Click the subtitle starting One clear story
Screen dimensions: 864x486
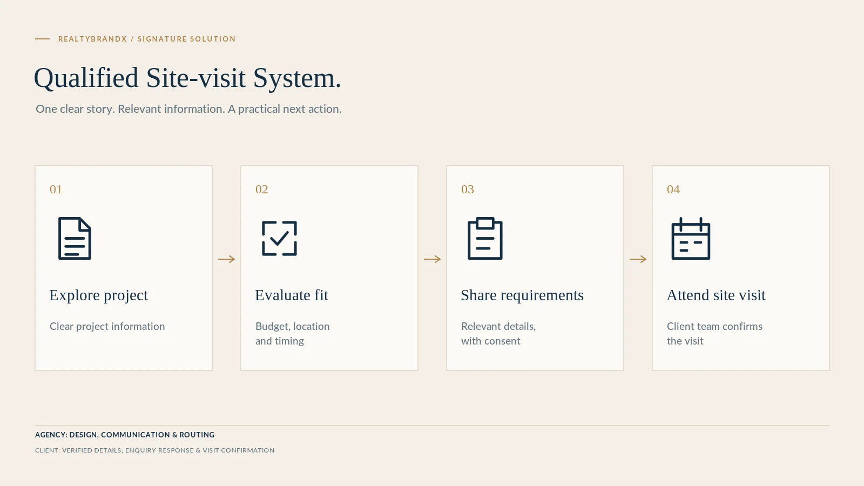[188, 109]
